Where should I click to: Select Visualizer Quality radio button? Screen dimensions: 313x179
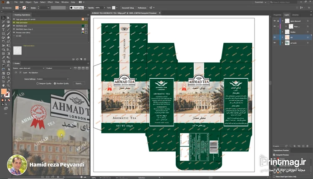click(55, 83)
